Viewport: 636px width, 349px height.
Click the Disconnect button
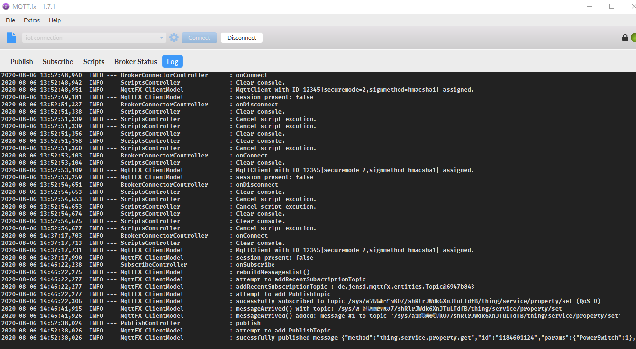tap(242, 37)
